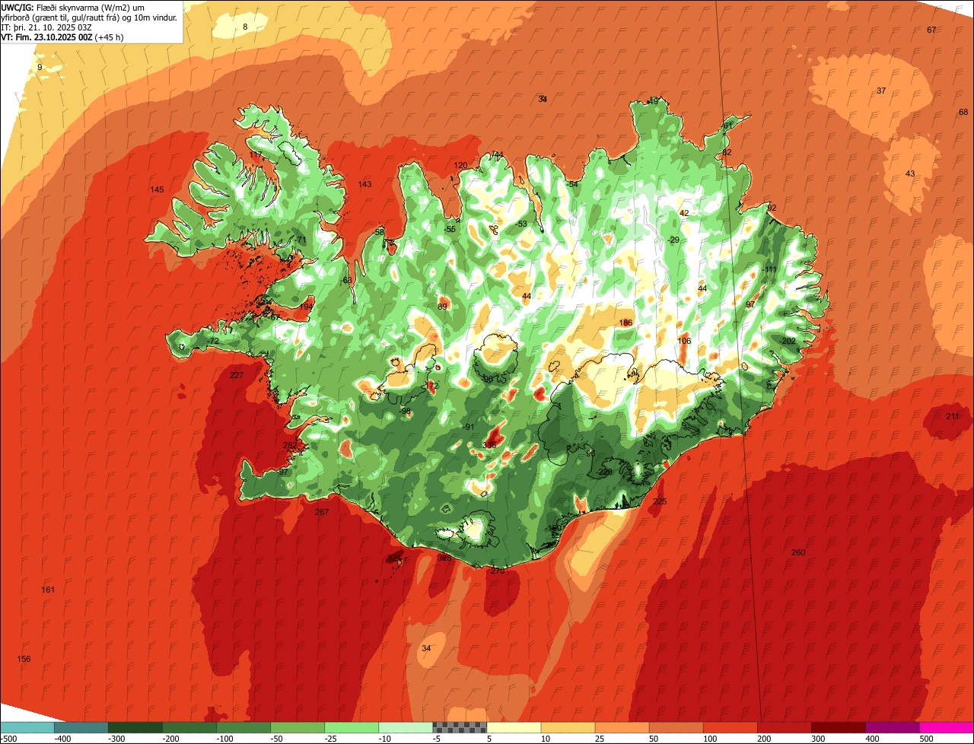Click the value 267 off the southwest coast
974x744 pixels.
click(322, 513)
